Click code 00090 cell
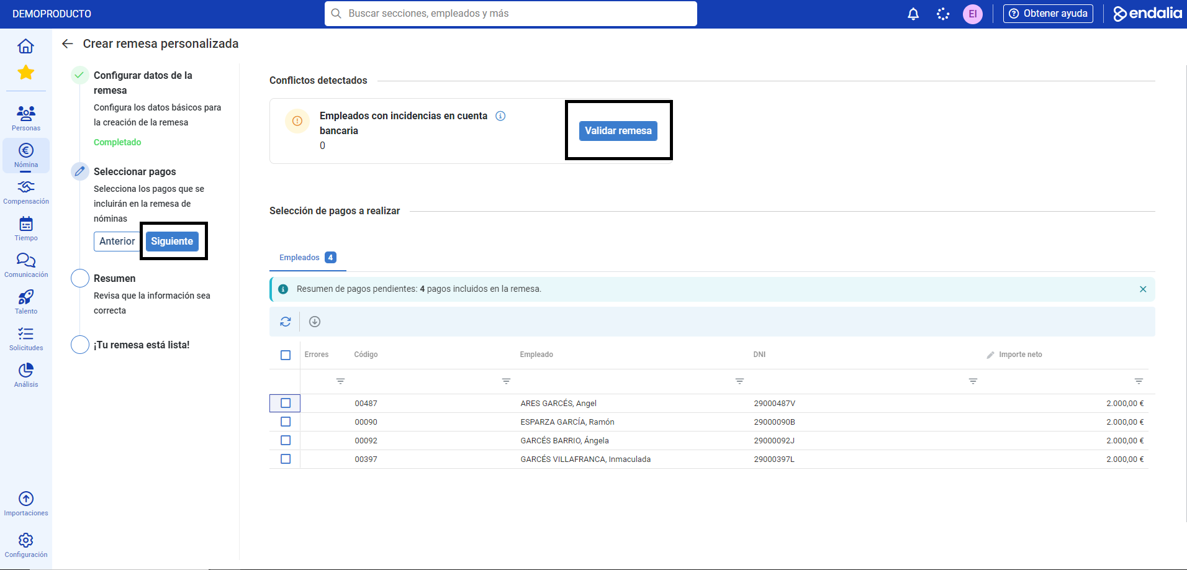 (x=366, y=422)
